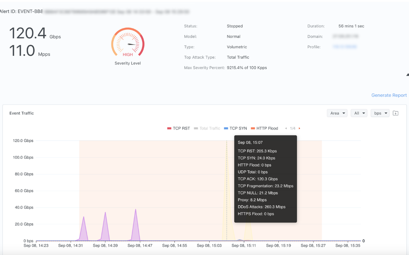The height and width of the screenshot is (255, 409).
Task: Click the HIGH severity level gauge
Action: (x=128, y=43)
